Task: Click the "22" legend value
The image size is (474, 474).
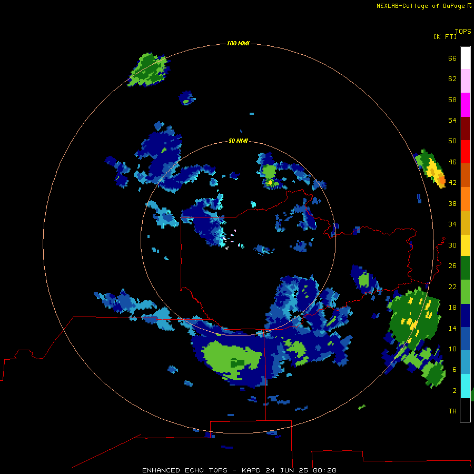Action: [452, 287]
